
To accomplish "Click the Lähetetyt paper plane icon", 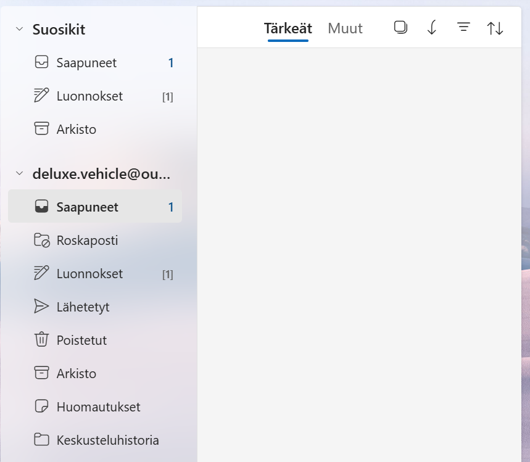I will pos(41,307).
